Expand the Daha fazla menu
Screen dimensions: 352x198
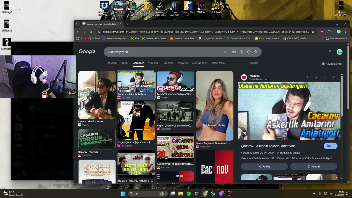click(x=219, y=63)
